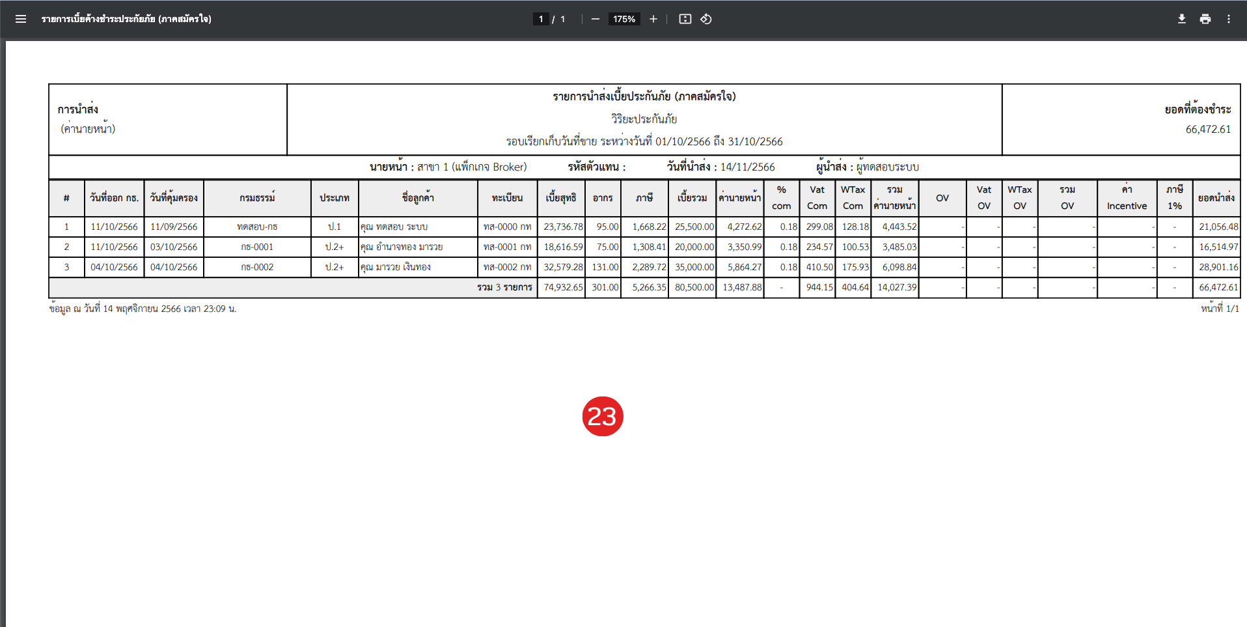Click coverage date 11/09/2566
The image size is (1247, 627).
(174, 227)
